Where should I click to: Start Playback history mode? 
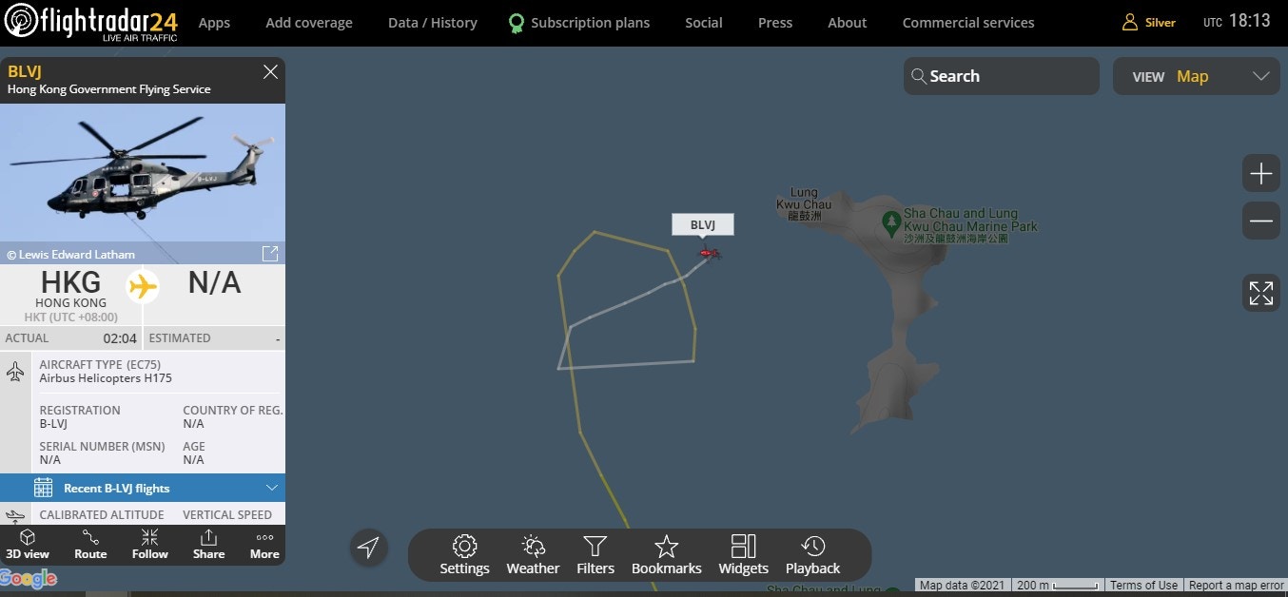(x=812, y=555)
